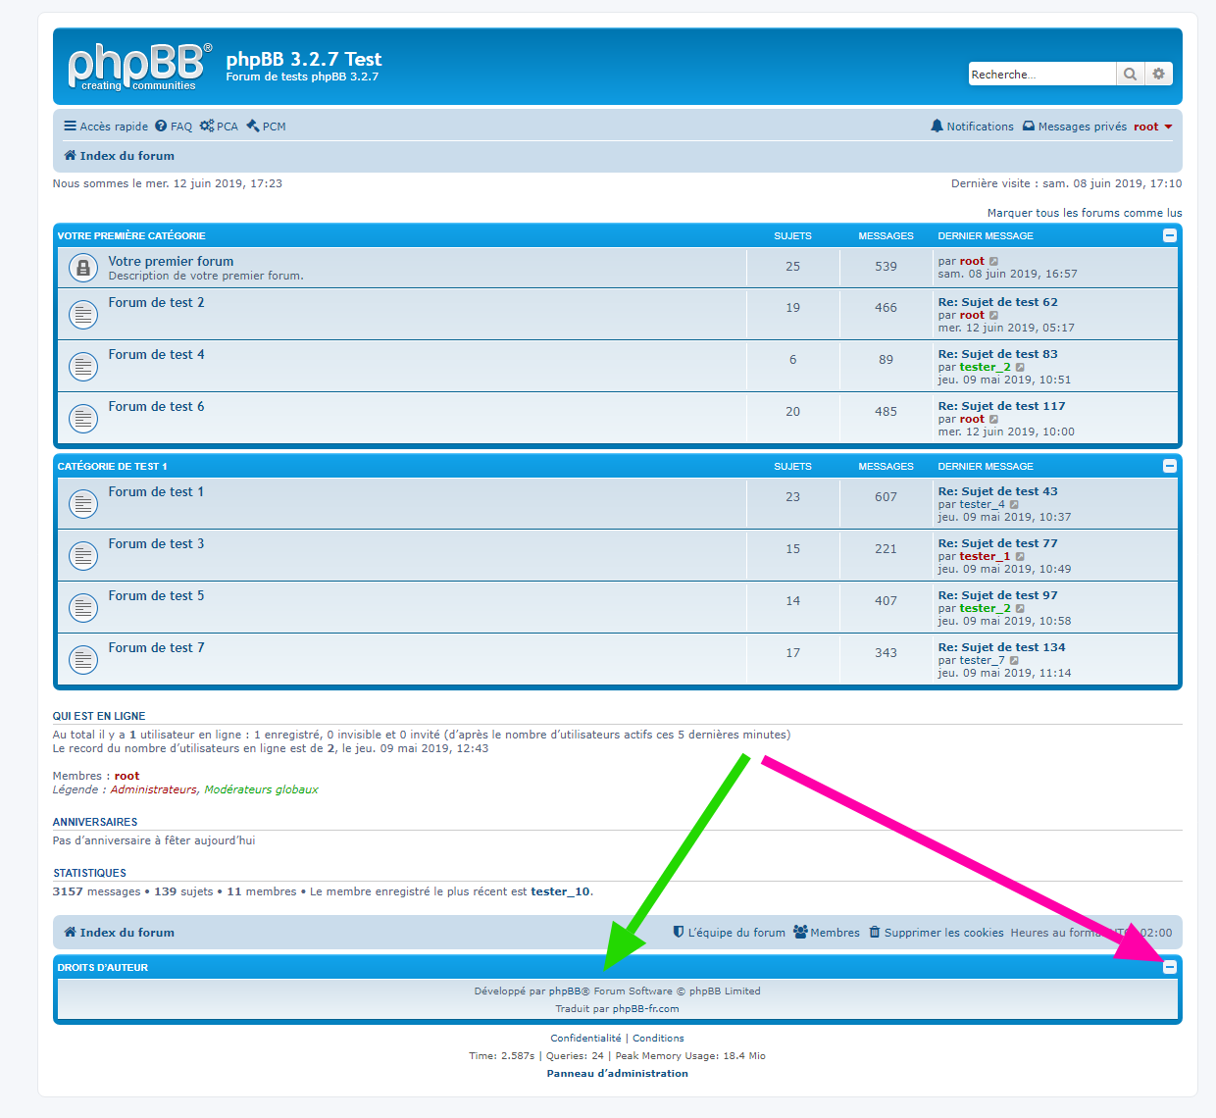Open Forum de test 6
Viewport: 1216px width, 1118px height.
[156, 406]
